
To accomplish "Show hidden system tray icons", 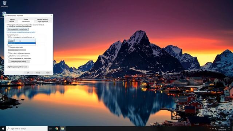I will point(210,128).
